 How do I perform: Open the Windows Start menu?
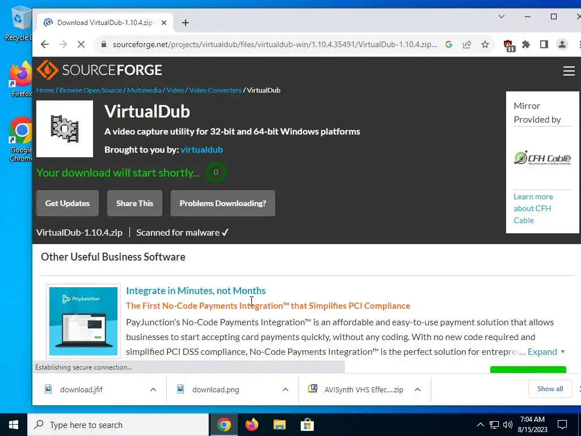[14, 425]
